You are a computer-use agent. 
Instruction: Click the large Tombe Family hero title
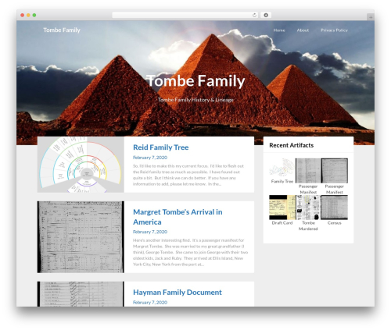point(195,80)
